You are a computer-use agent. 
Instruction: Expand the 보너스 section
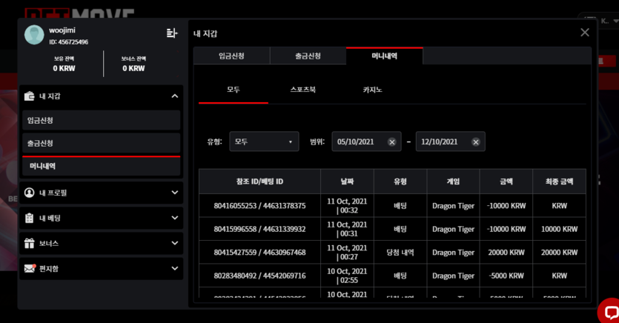(174, 243)
